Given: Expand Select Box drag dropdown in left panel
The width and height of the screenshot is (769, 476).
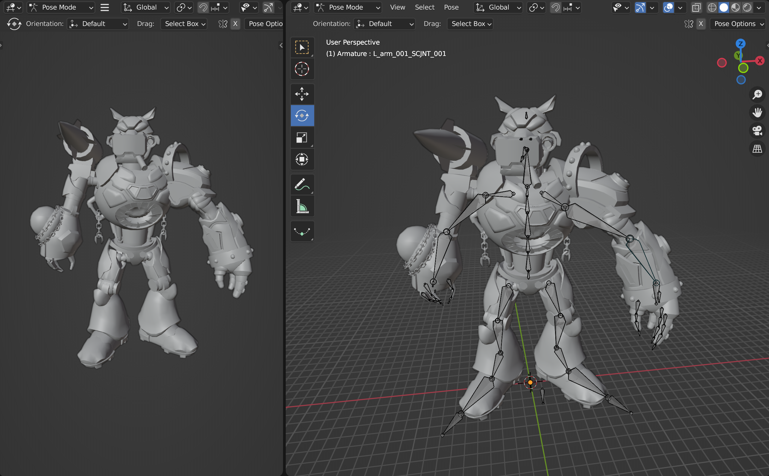Looking at the screenshot, I should (184, 24).
